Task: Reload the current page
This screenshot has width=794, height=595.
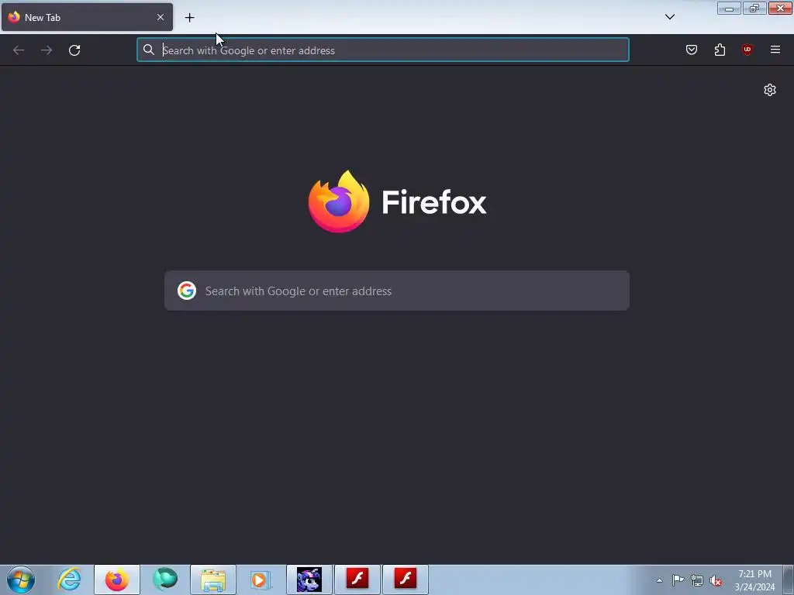Action: click(74, 50)
